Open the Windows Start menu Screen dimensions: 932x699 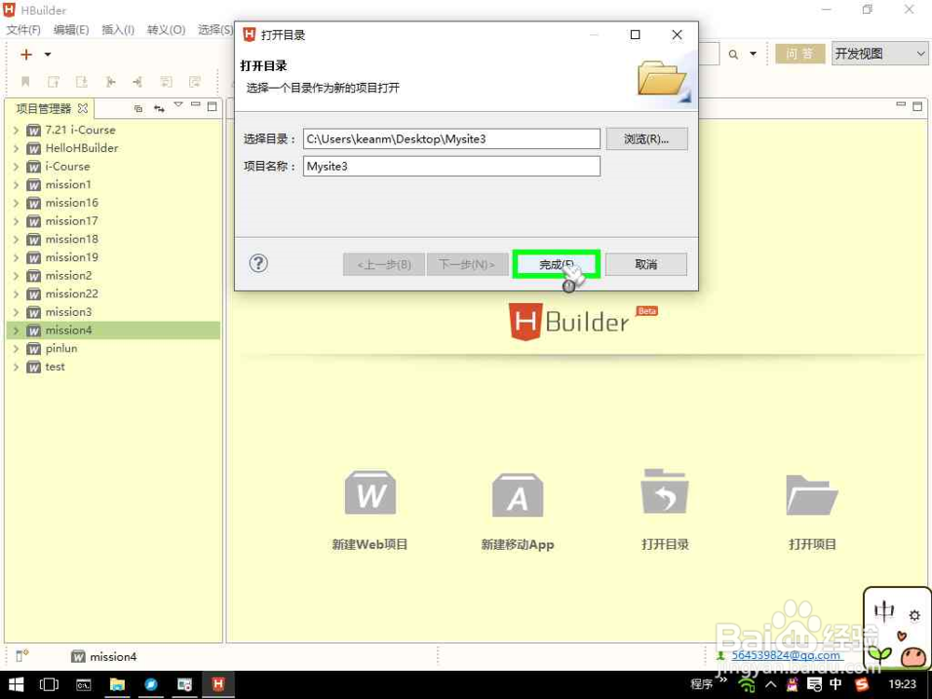pos(16,685)
